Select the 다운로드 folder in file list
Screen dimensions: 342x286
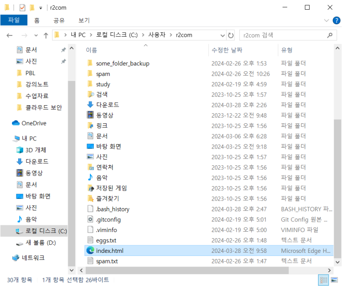[x=108, y=105]
